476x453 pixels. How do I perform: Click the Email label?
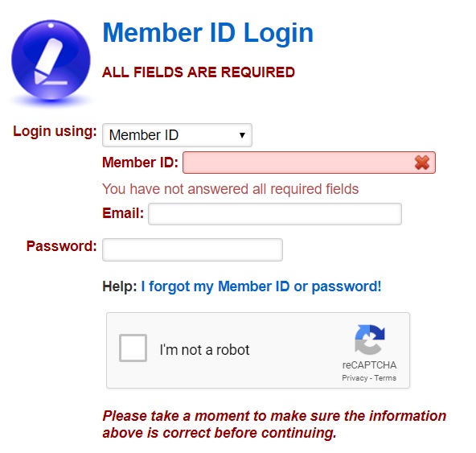pos(123,213)
